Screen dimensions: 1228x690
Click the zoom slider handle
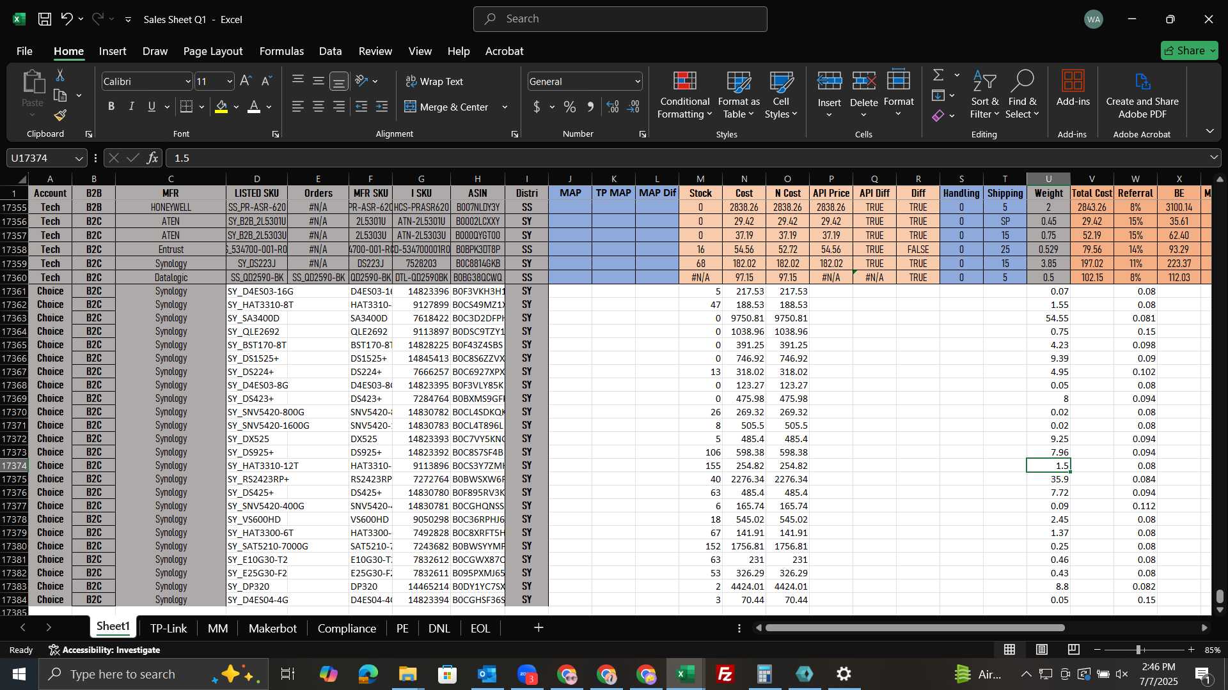pos(1138,650)
